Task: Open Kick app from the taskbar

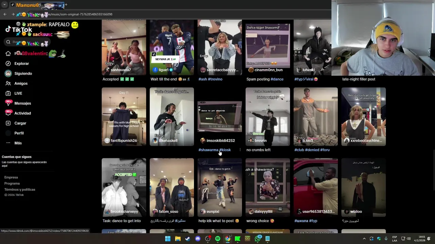Action: point(238,239)
